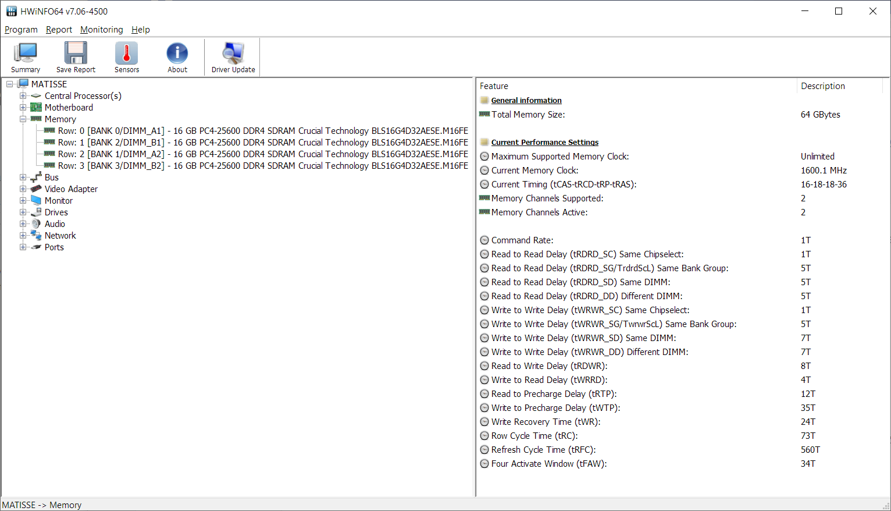The image size is (891, 511).
Task: Click the Audio speaker icon
Action: 36,223
